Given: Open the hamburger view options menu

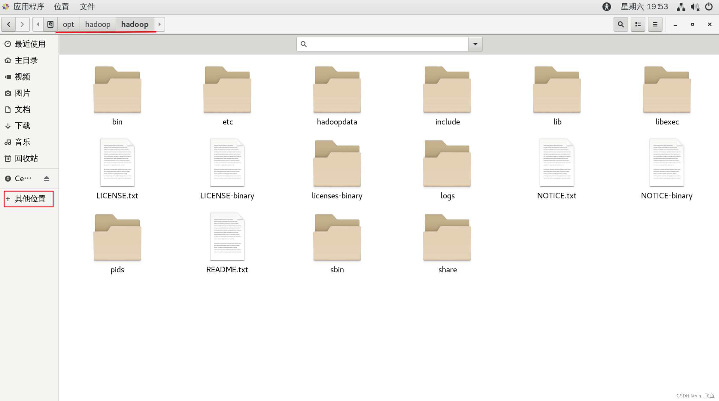Looking at the screenshot, I should 655,24.
